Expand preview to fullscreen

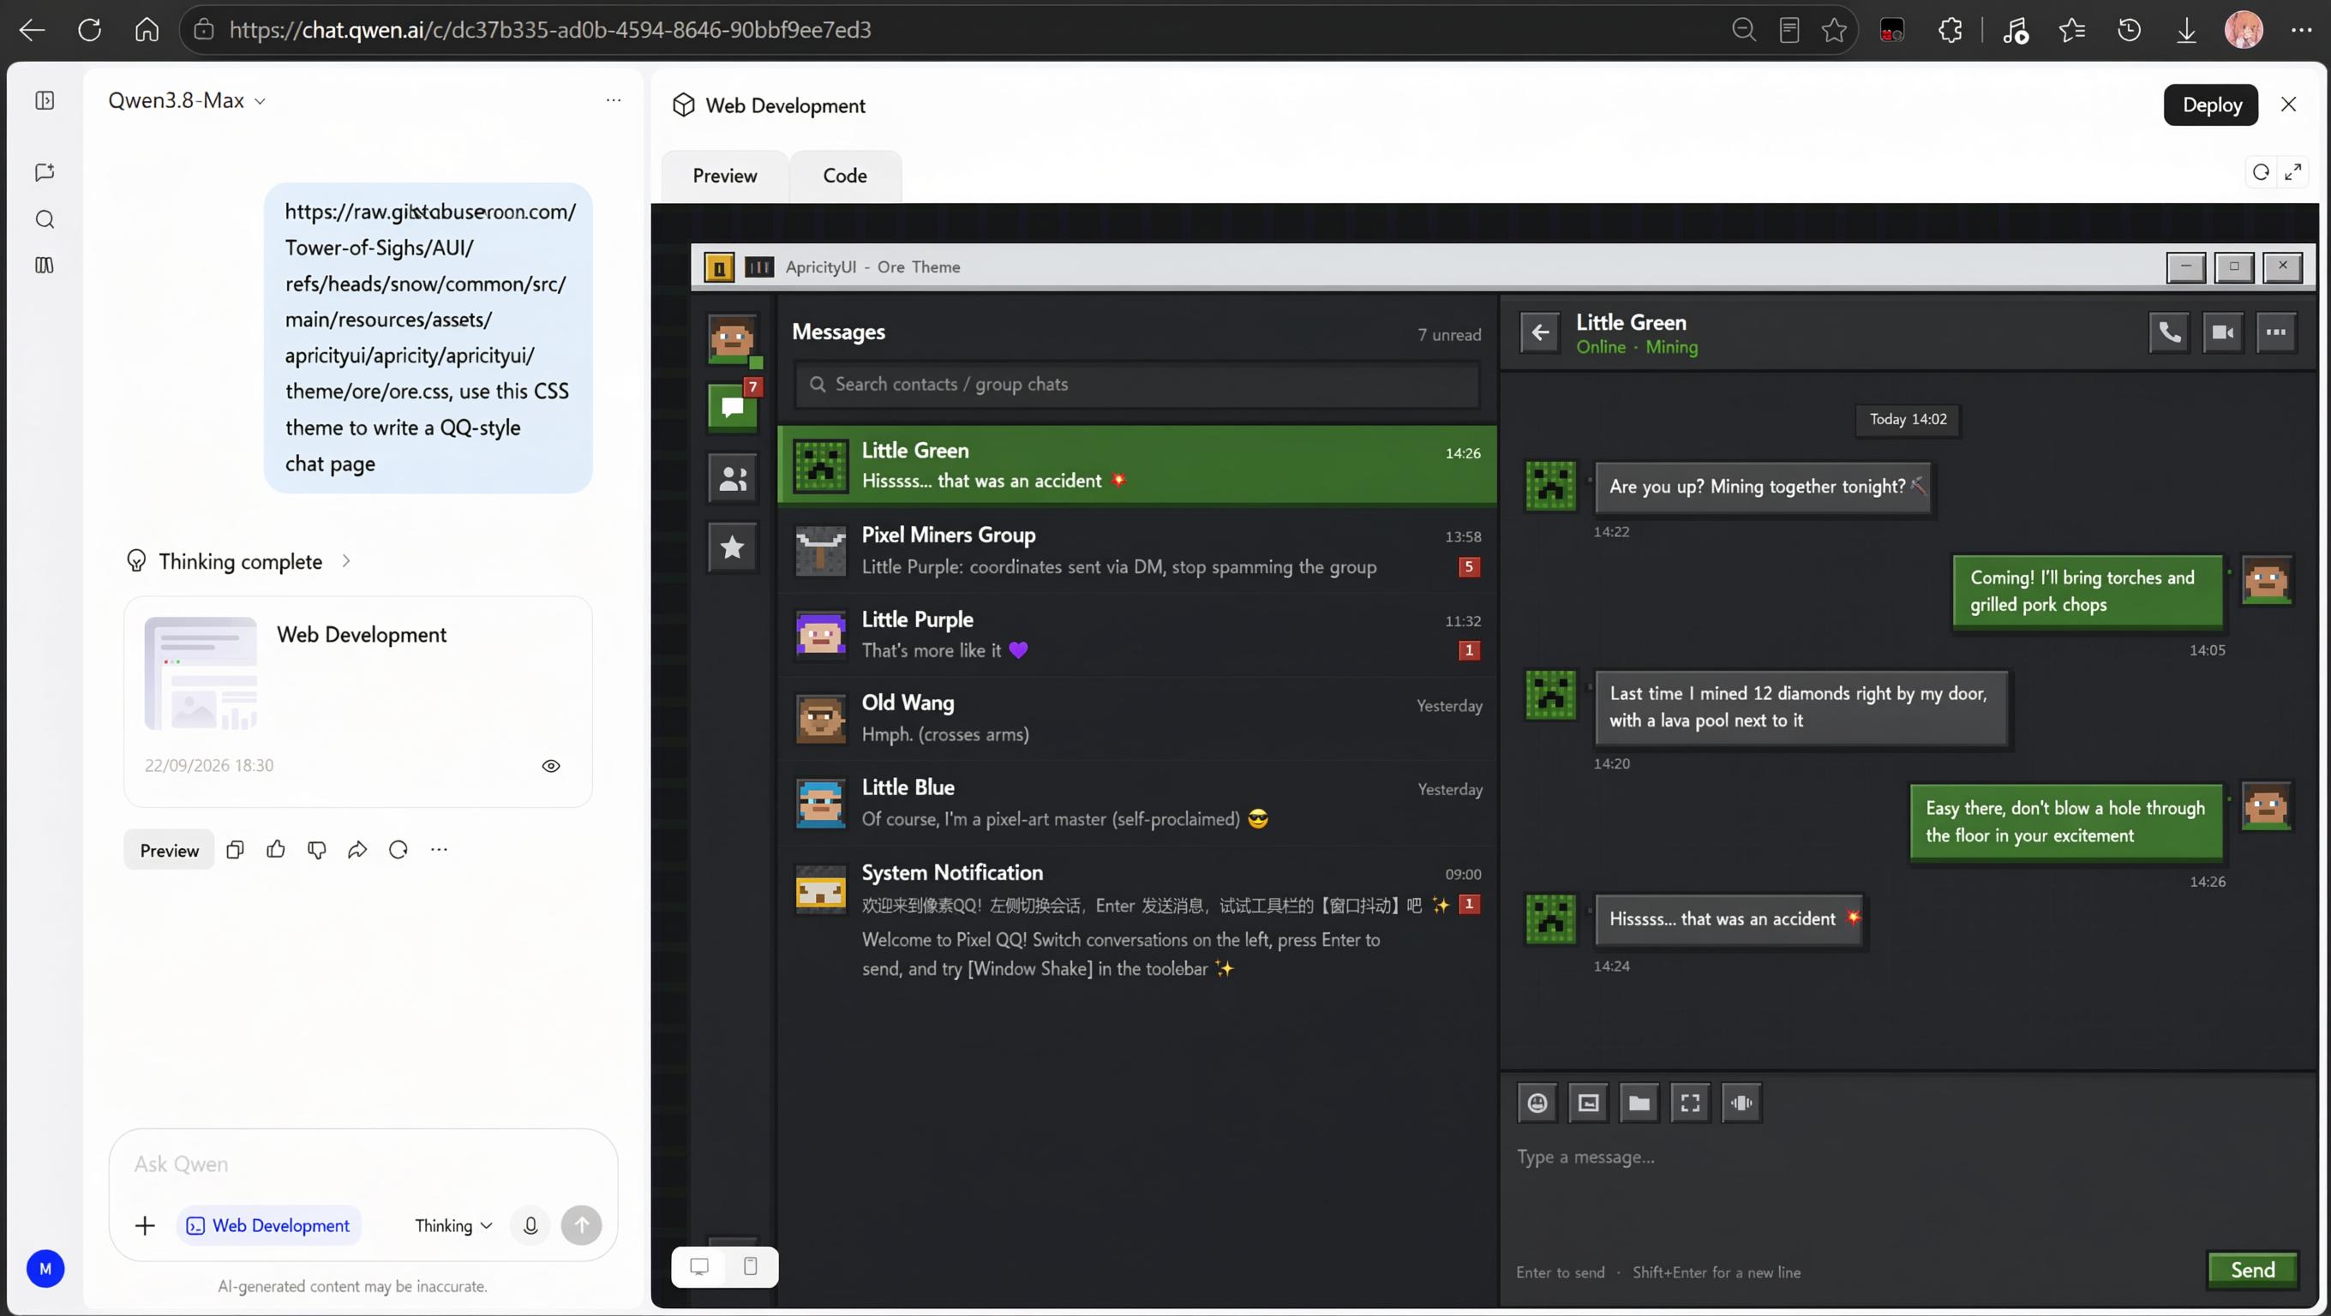tap(2293, 172)
